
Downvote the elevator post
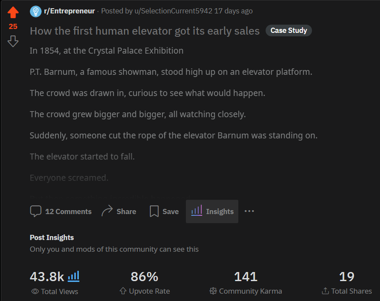pos(13,42)
